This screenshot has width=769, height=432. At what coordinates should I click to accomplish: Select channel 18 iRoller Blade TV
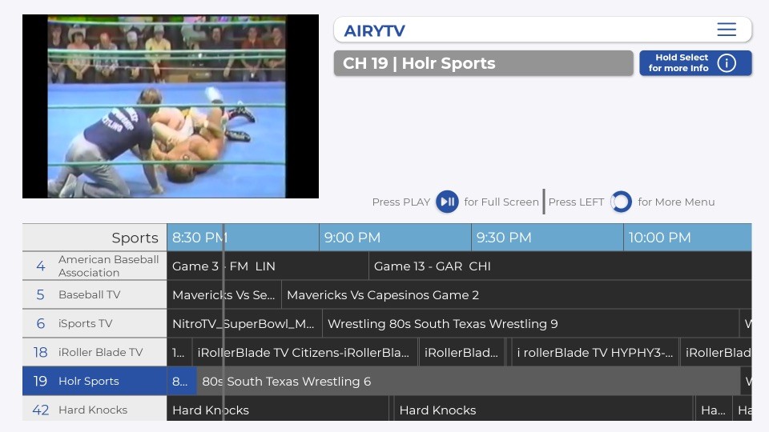coord(95,352)
